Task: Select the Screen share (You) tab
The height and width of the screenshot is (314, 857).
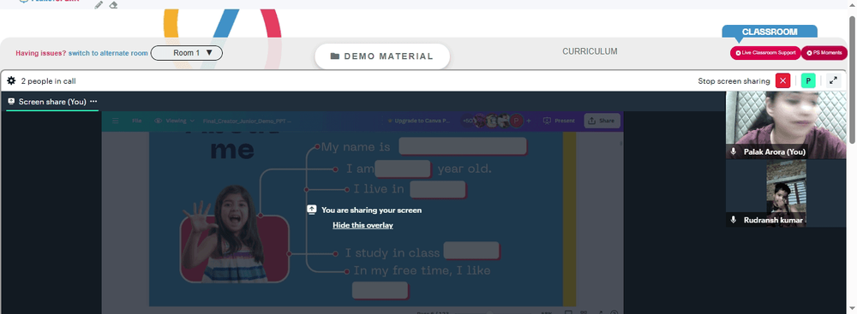Action: tap(52, 102)
